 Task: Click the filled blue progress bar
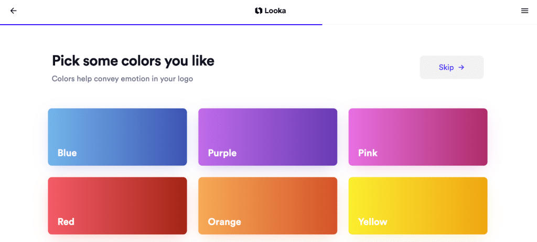coord(157,25)
